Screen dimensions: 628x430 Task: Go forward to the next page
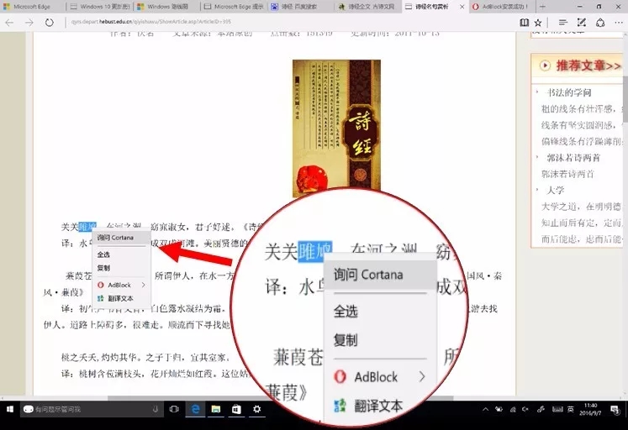(29, 23)
